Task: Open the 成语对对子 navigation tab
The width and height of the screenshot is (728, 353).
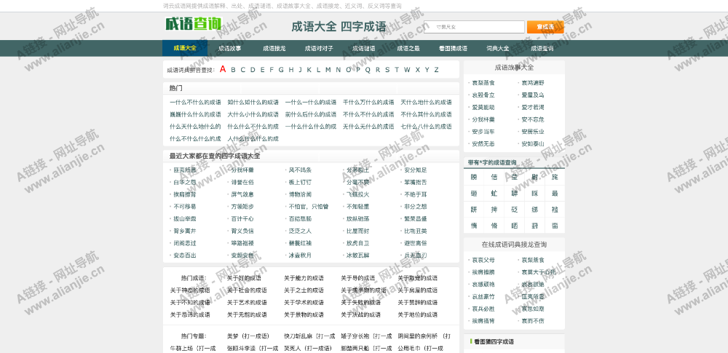Action: 319,48
